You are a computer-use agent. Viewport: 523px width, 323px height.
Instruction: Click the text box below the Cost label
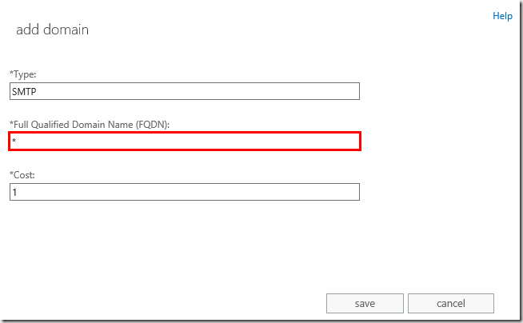click(x=185, y=192)
